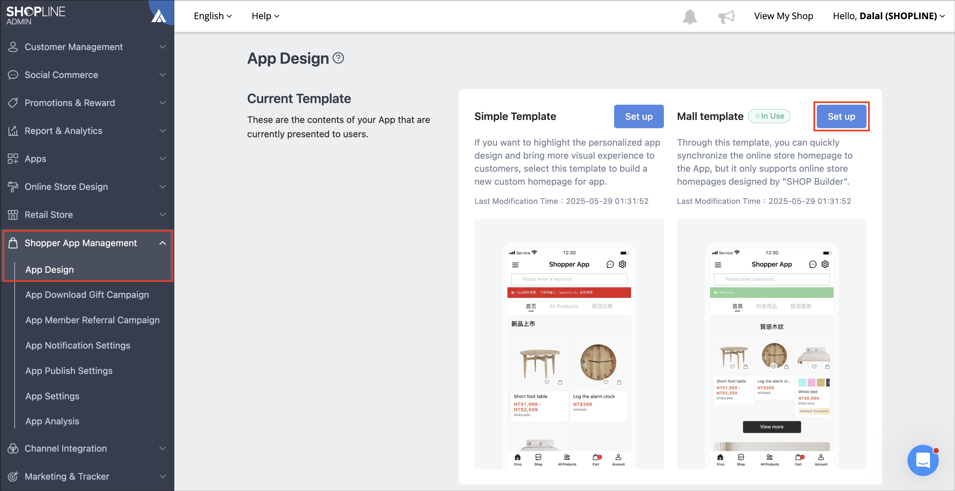Click White bed pink color swatch

(x=812, y=383)
